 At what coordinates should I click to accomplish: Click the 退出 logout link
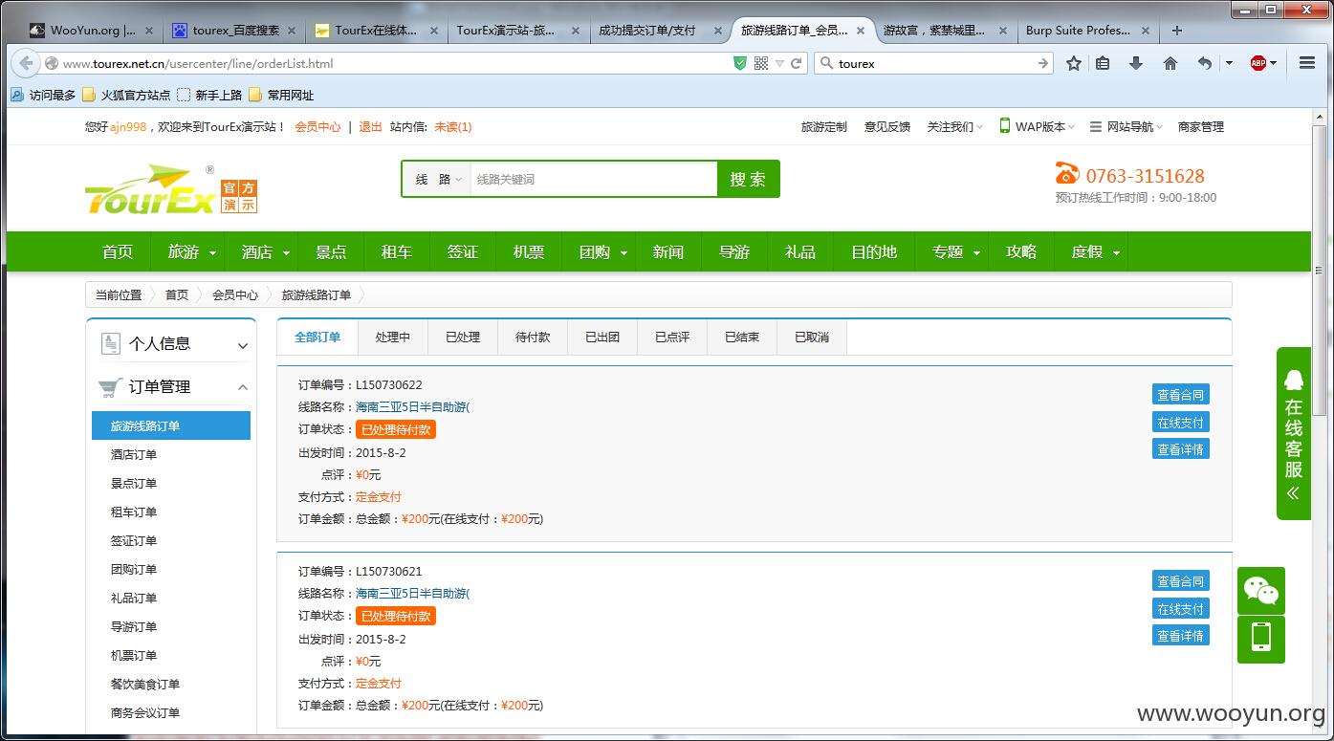[370, 126]
